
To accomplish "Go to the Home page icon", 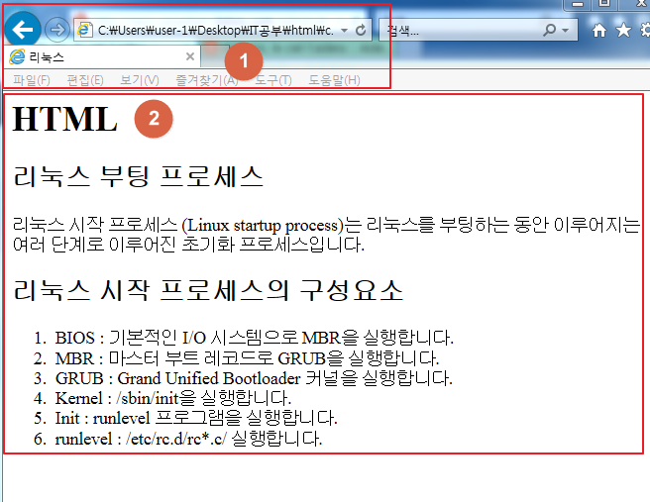I will pyautogui.click(x=599, y=30).
